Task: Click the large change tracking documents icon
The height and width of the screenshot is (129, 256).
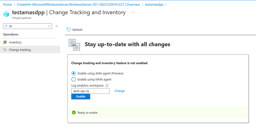Action: 74,45
